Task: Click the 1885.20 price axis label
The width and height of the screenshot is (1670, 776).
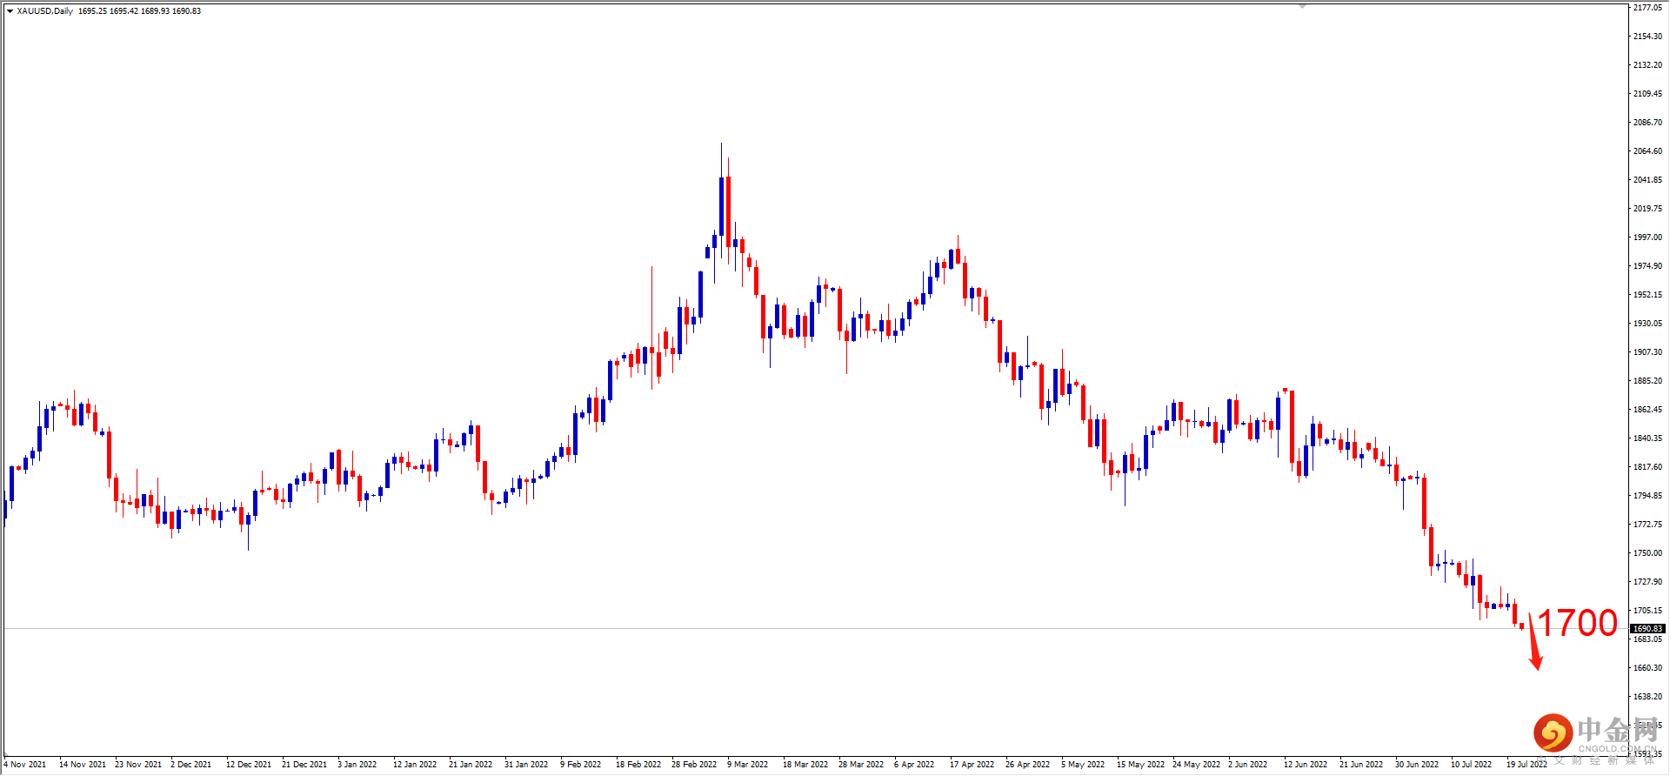Action: [x=1647, y=380]
